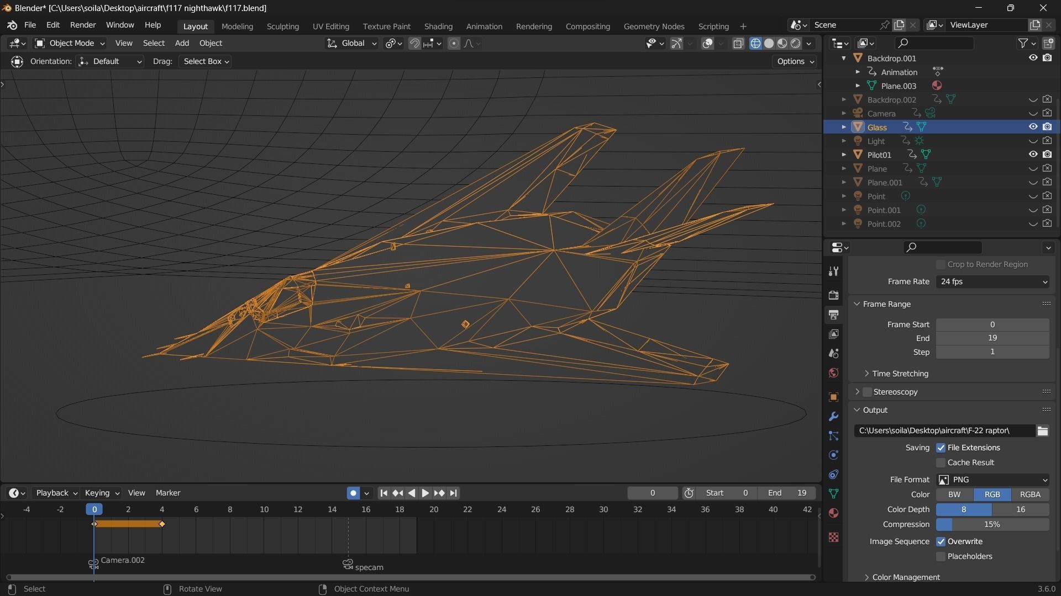Enable the Placeholders checkbox
Image resolution: width=1061 pixels, height=596 pixels.
coord(941,556)
